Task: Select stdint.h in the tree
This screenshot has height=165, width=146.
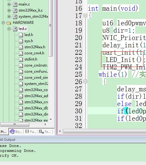Action: [31, 59]
